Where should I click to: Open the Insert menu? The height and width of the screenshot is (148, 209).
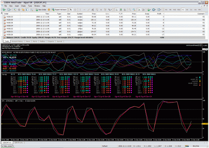tap(17, 6)
